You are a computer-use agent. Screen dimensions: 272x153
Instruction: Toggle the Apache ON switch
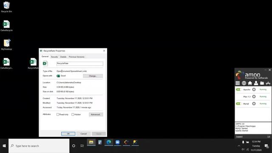point(239,90)
